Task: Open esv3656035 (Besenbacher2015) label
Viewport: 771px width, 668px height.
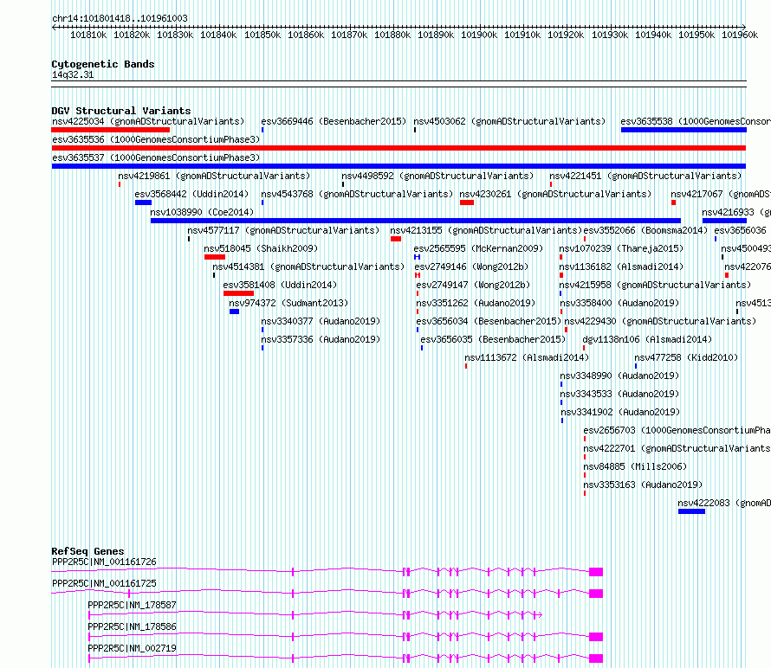Action: coord(493,339)
